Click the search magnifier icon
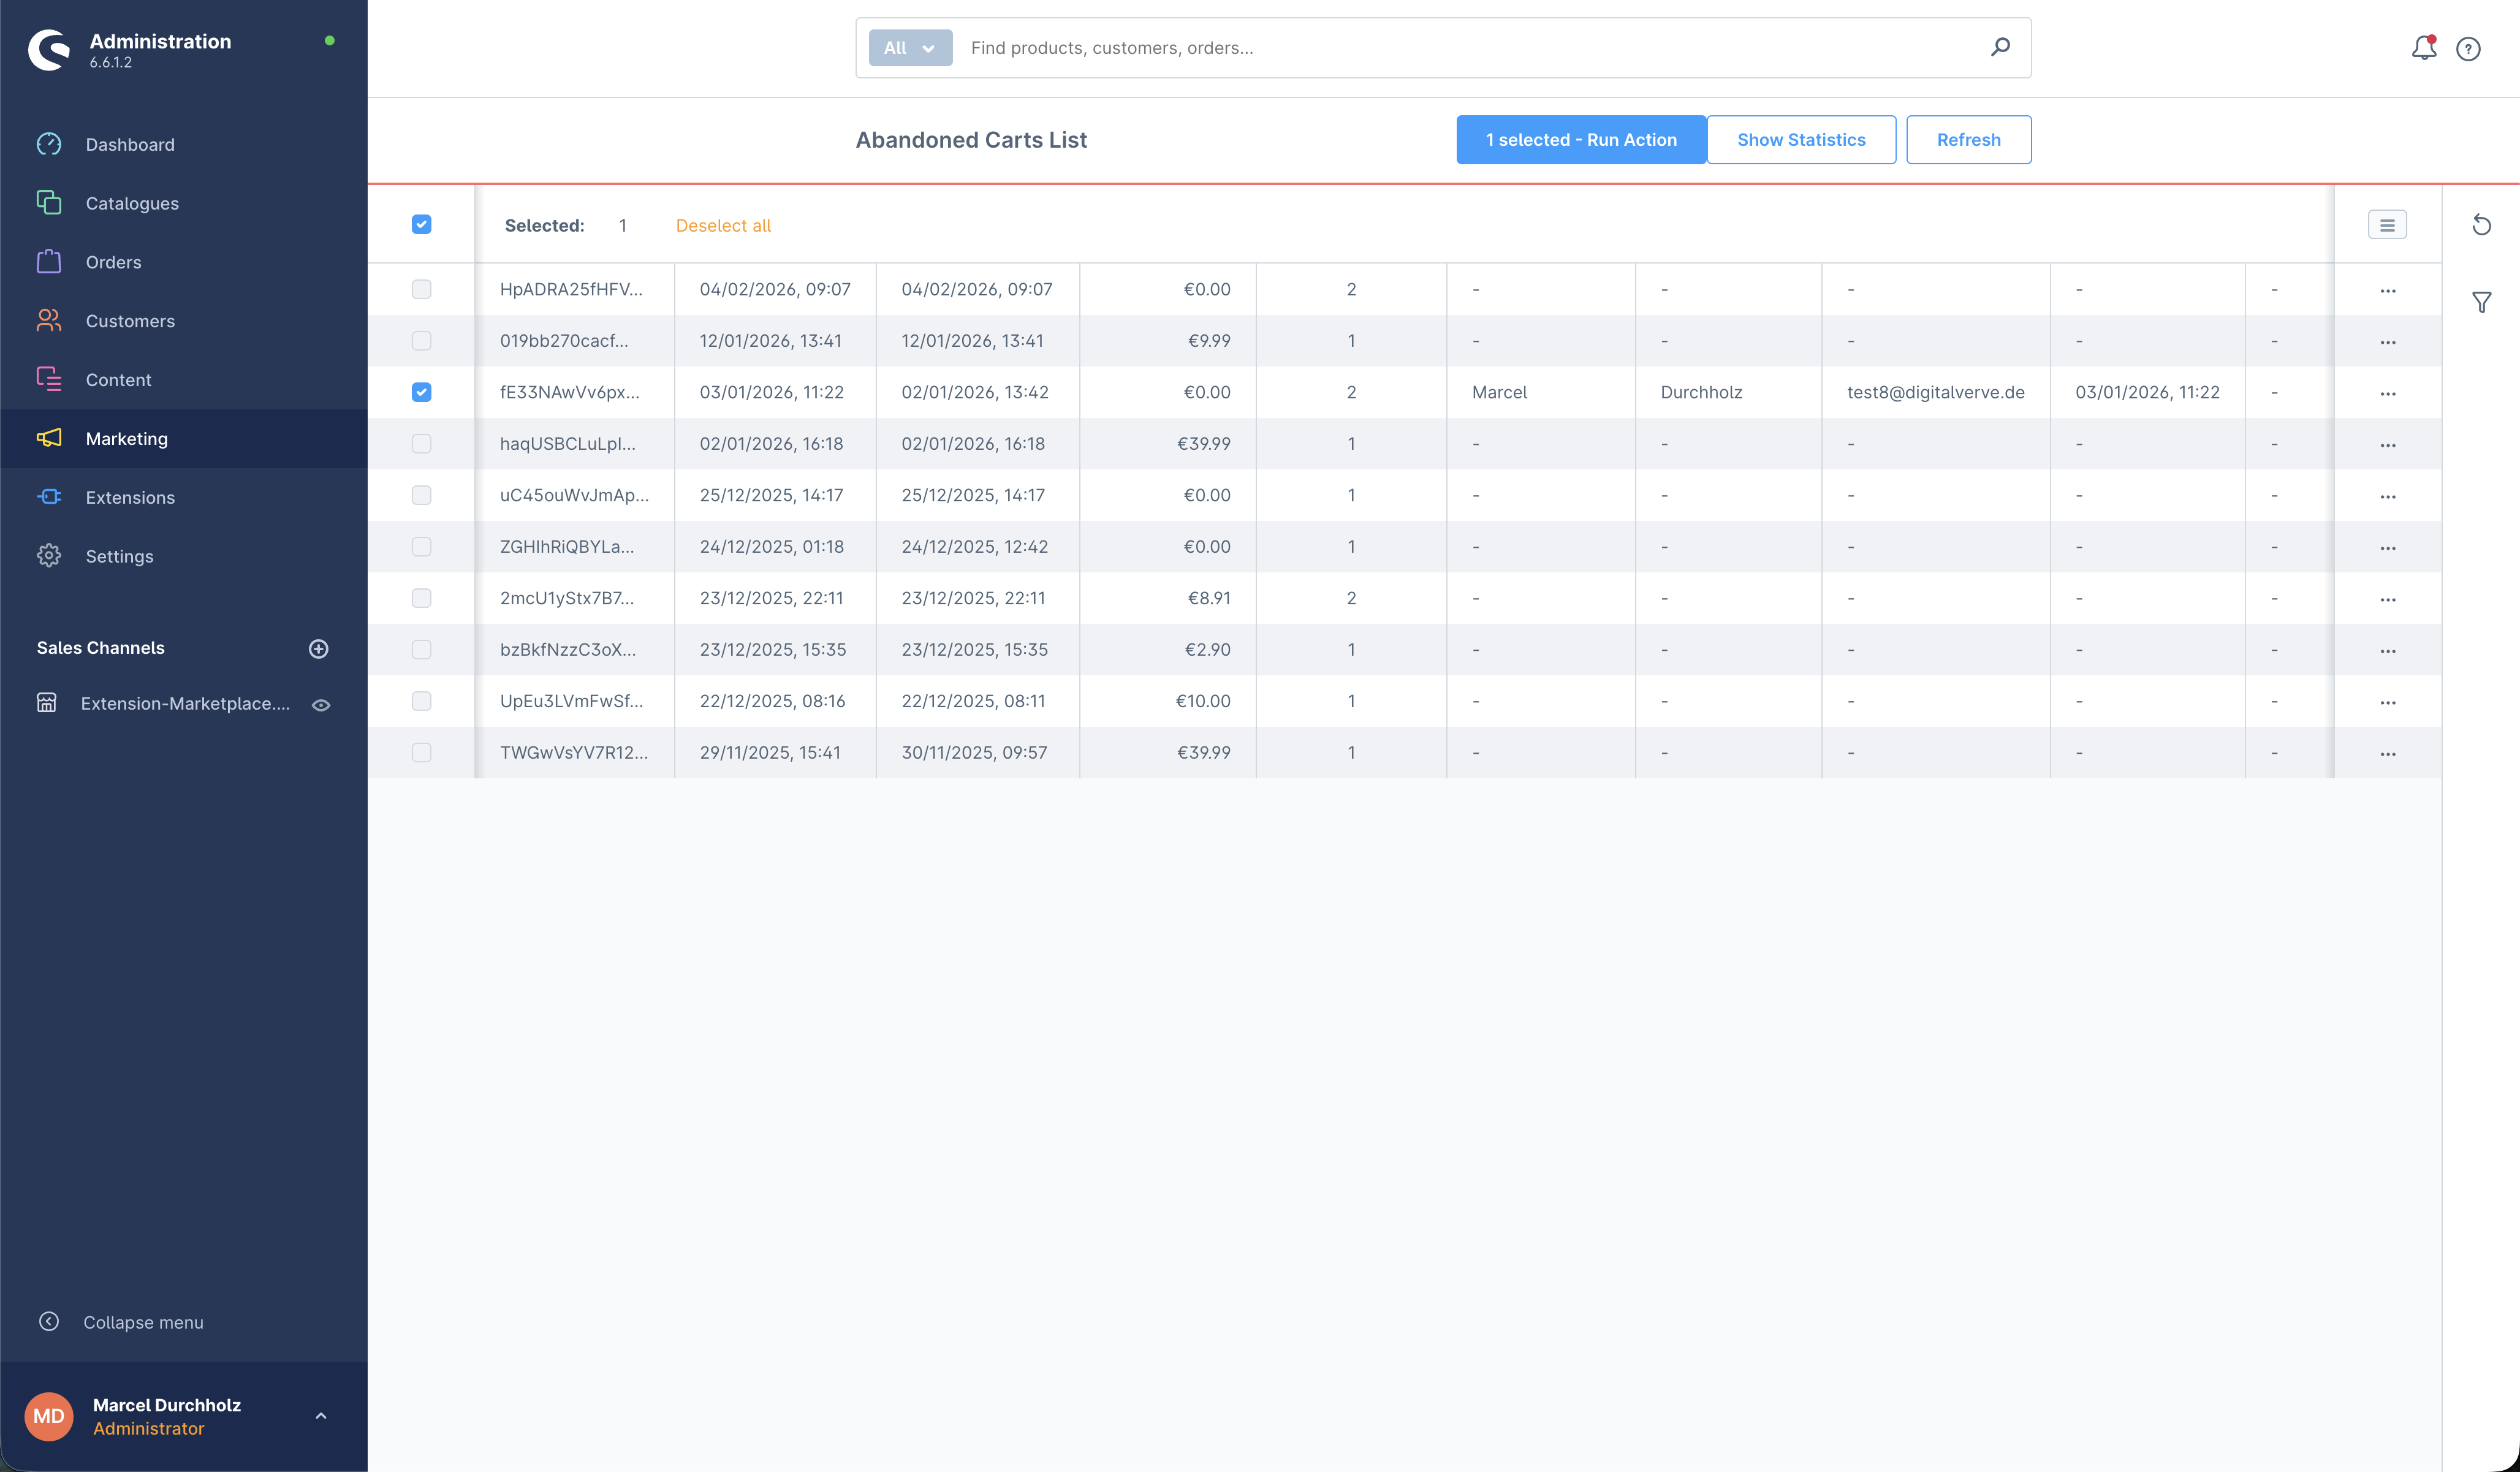Viewport: 2520px width, 1472px height. pyautogui.click(x=2000, y=47)
